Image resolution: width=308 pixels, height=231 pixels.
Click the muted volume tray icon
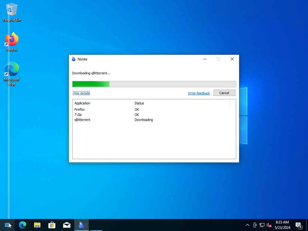(269, 225)
